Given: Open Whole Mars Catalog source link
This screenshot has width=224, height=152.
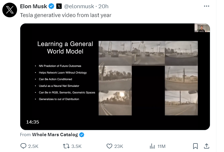Looking at the screenshot, I should [55, 135].
